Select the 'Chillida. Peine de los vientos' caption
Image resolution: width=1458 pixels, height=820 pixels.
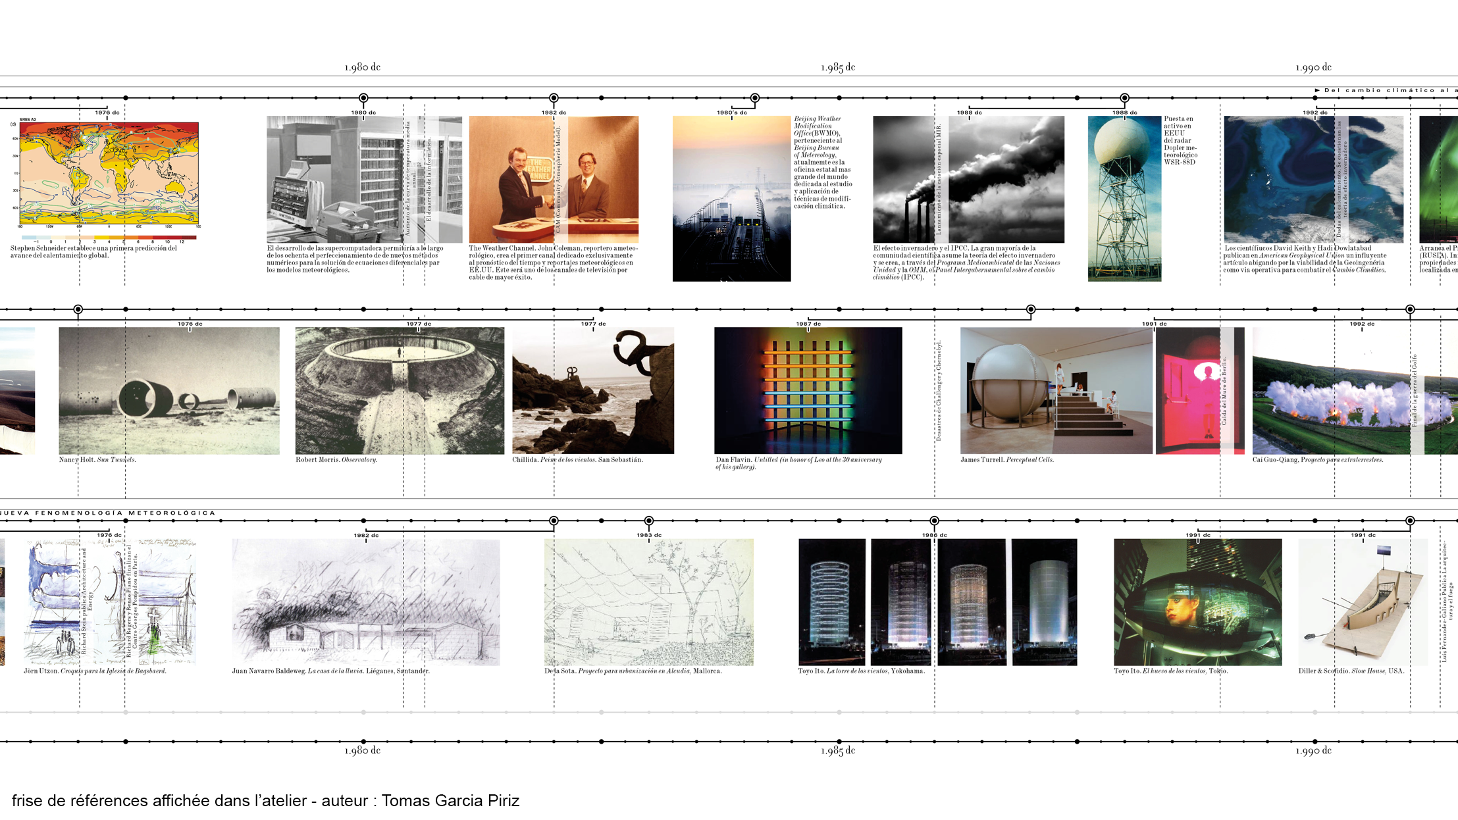(x=577, y=459)
